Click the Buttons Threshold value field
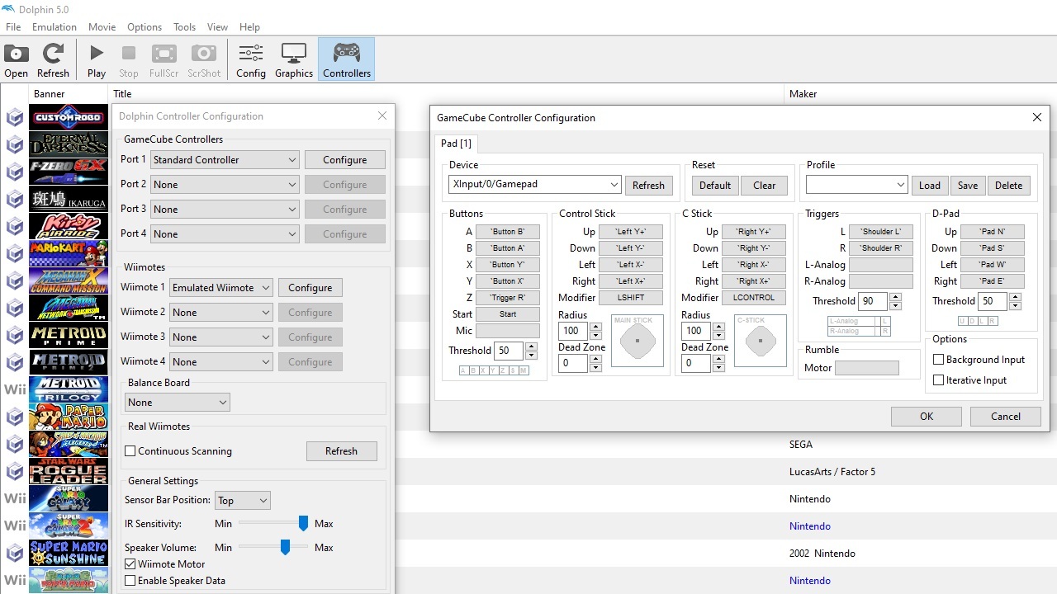The height and width of the screenshot is (594, 1057). [x=507, y=351]
